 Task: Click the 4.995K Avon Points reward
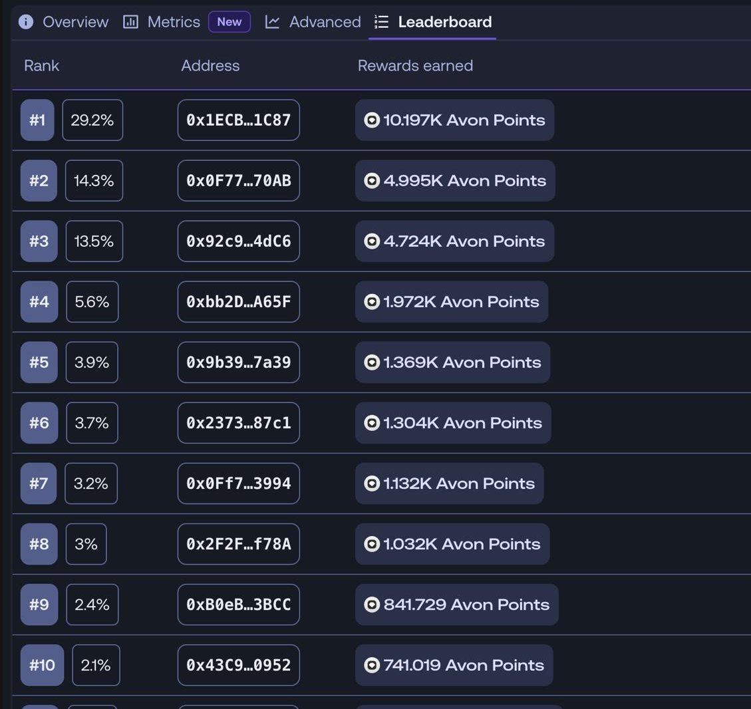click(x=455, y=180)
